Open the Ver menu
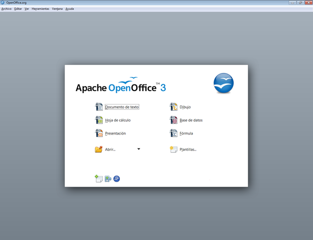The image size is (313, 240). 27,9
